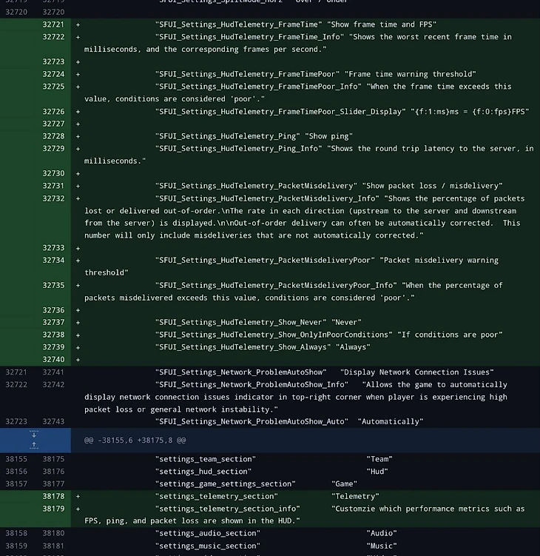Image resolution: width=540 pixels, height=556 pixels.
Task: Click the "Never" string value
Action: coord(346,322)
